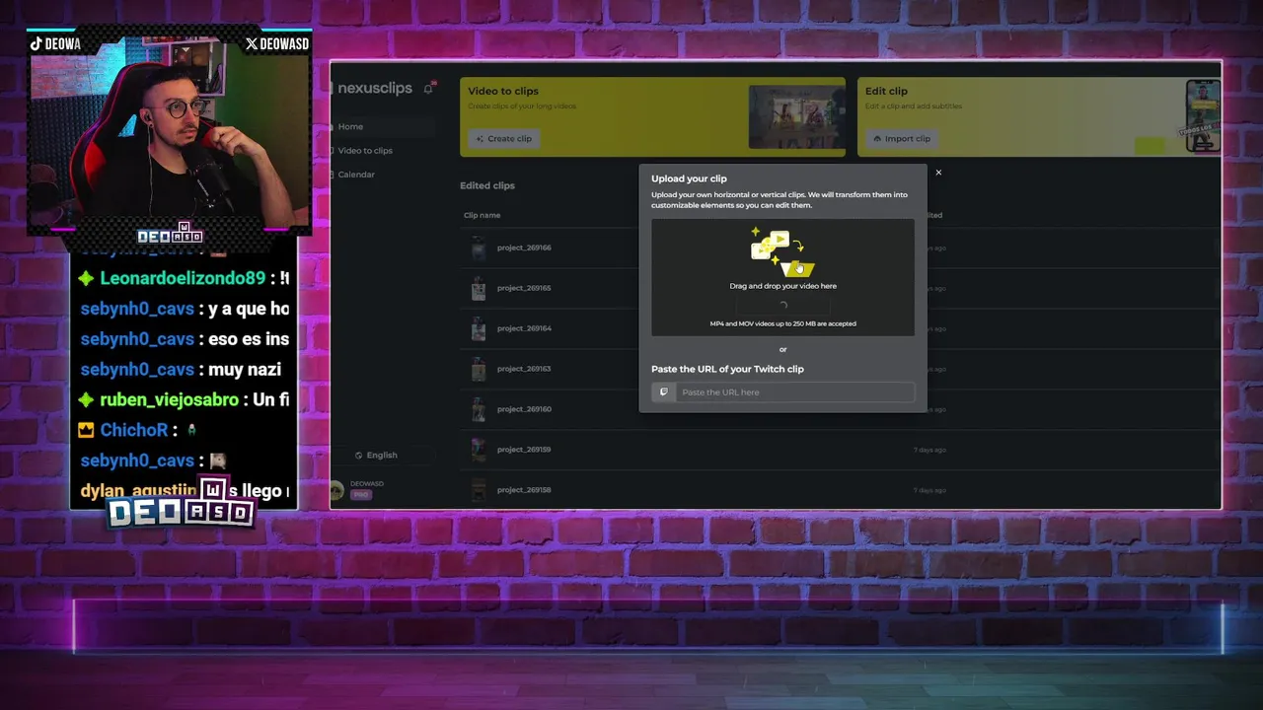Screen dimensions: 1263x710
Task: Open the thumbnail of project_269159
Action: [479, 450]
